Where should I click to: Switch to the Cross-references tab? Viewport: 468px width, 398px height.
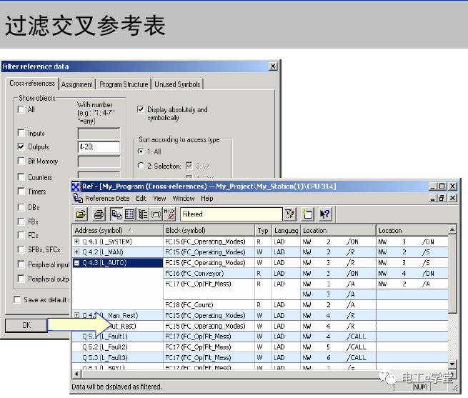click(x=32, y=84)
